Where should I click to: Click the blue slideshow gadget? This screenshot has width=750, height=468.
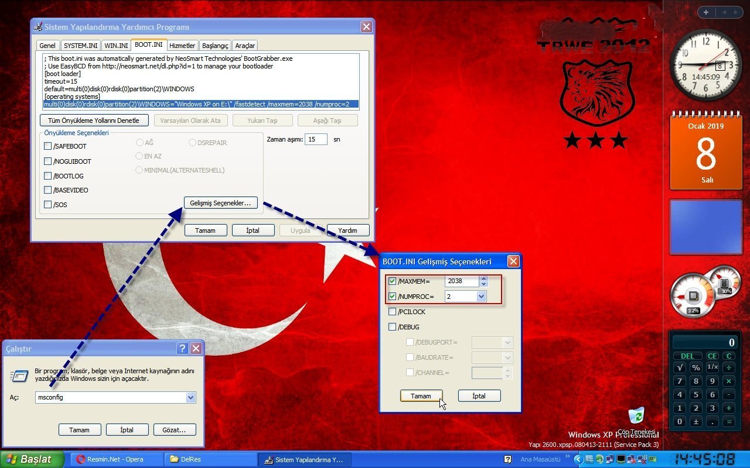coord(706,227)
